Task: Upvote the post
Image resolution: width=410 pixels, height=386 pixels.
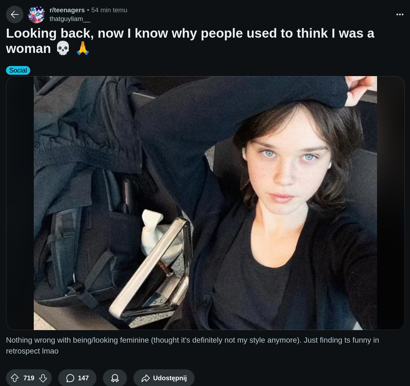Action: coord(15,378)
